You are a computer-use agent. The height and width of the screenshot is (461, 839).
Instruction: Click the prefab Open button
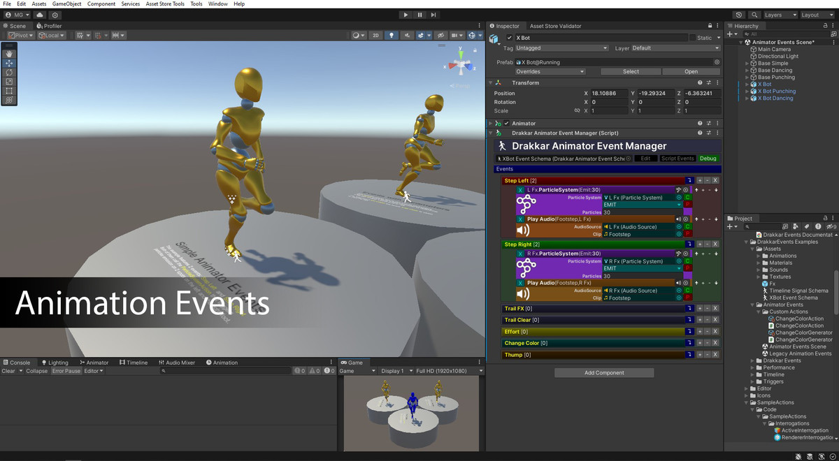pyautogui.click(x=691, y=71)
